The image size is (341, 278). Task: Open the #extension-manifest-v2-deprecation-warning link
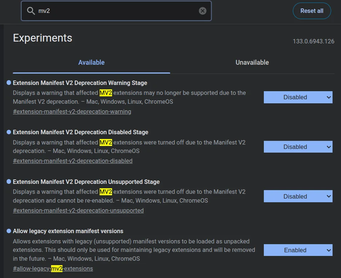[x=72, y=111]
